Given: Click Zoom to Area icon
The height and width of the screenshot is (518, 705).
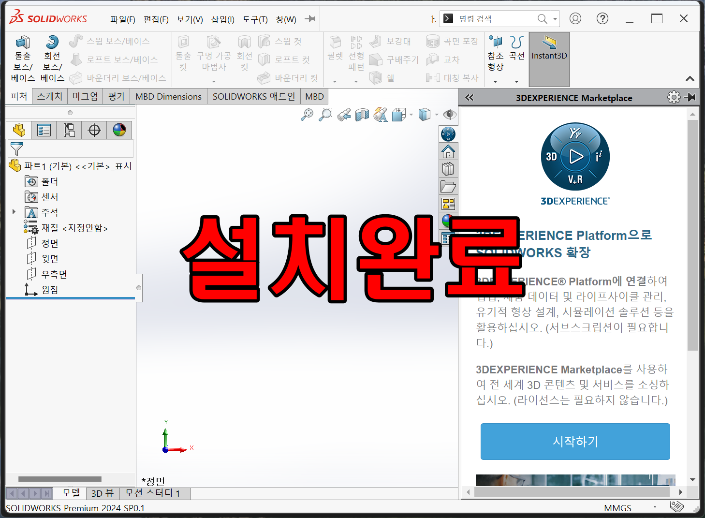Looking at the screenshot, I should pos(325,115).
